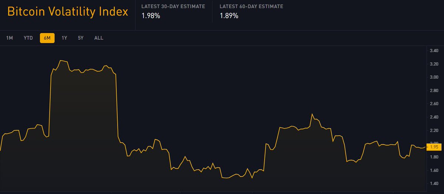Click the 1.89% estimate value
This screenshot has height=194, width=444.
point(229,16)
